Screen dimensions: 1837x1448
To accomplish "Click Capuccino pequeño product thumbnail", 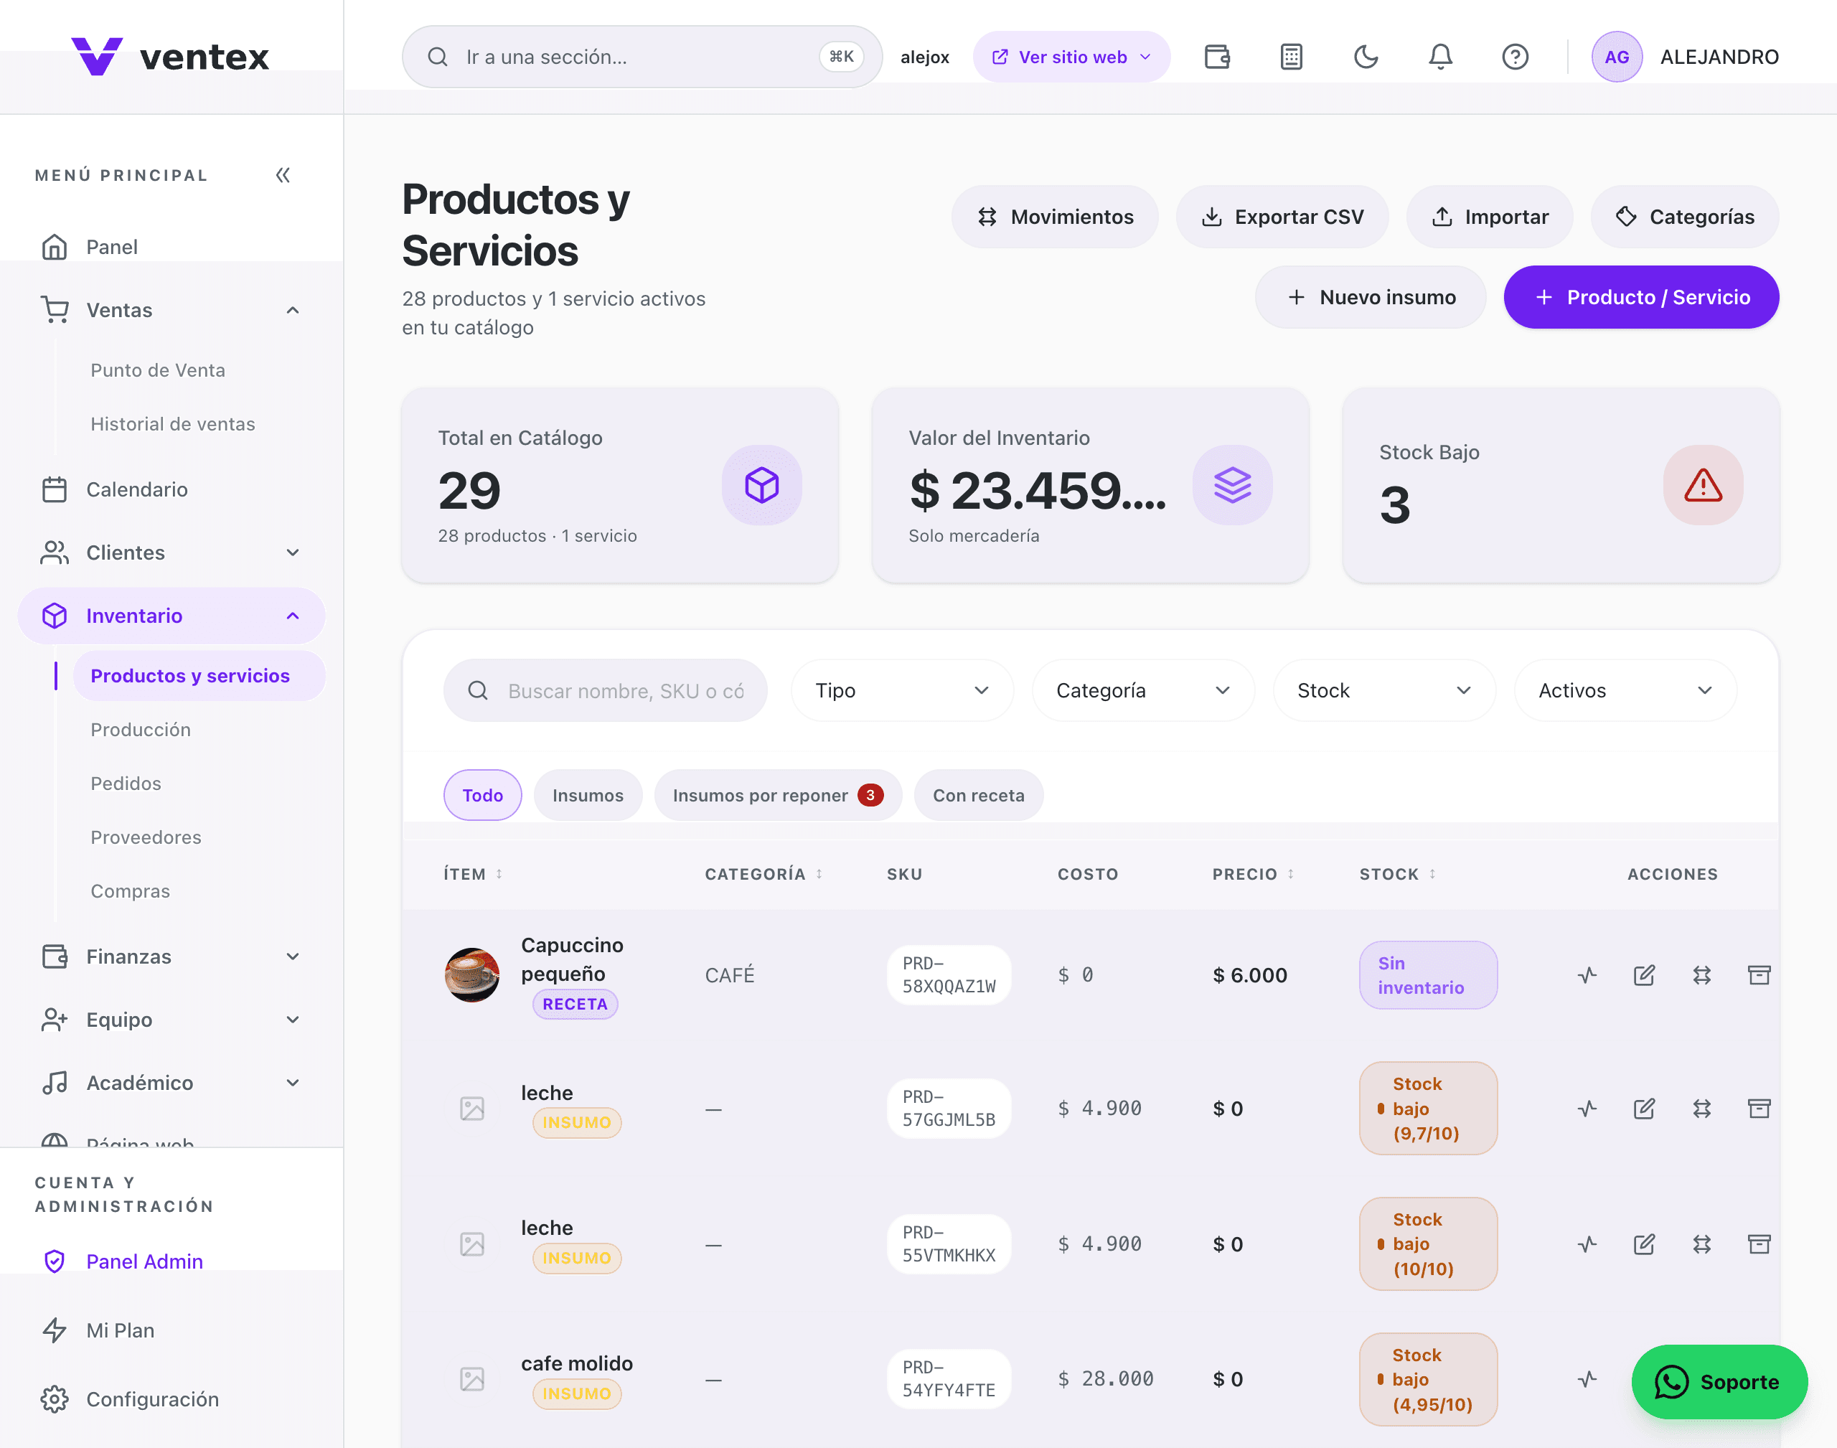I will coord(472,975).
